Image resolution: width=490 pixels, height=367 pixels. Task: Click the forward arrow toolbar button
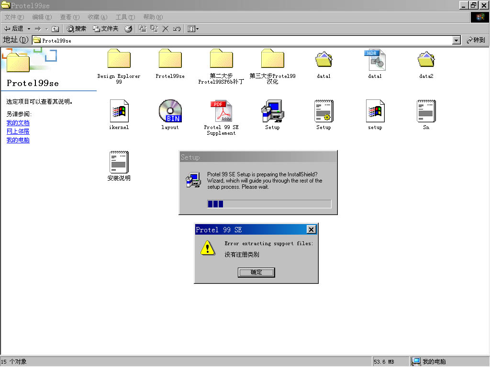pyautogui.click(x=38, y=29)
